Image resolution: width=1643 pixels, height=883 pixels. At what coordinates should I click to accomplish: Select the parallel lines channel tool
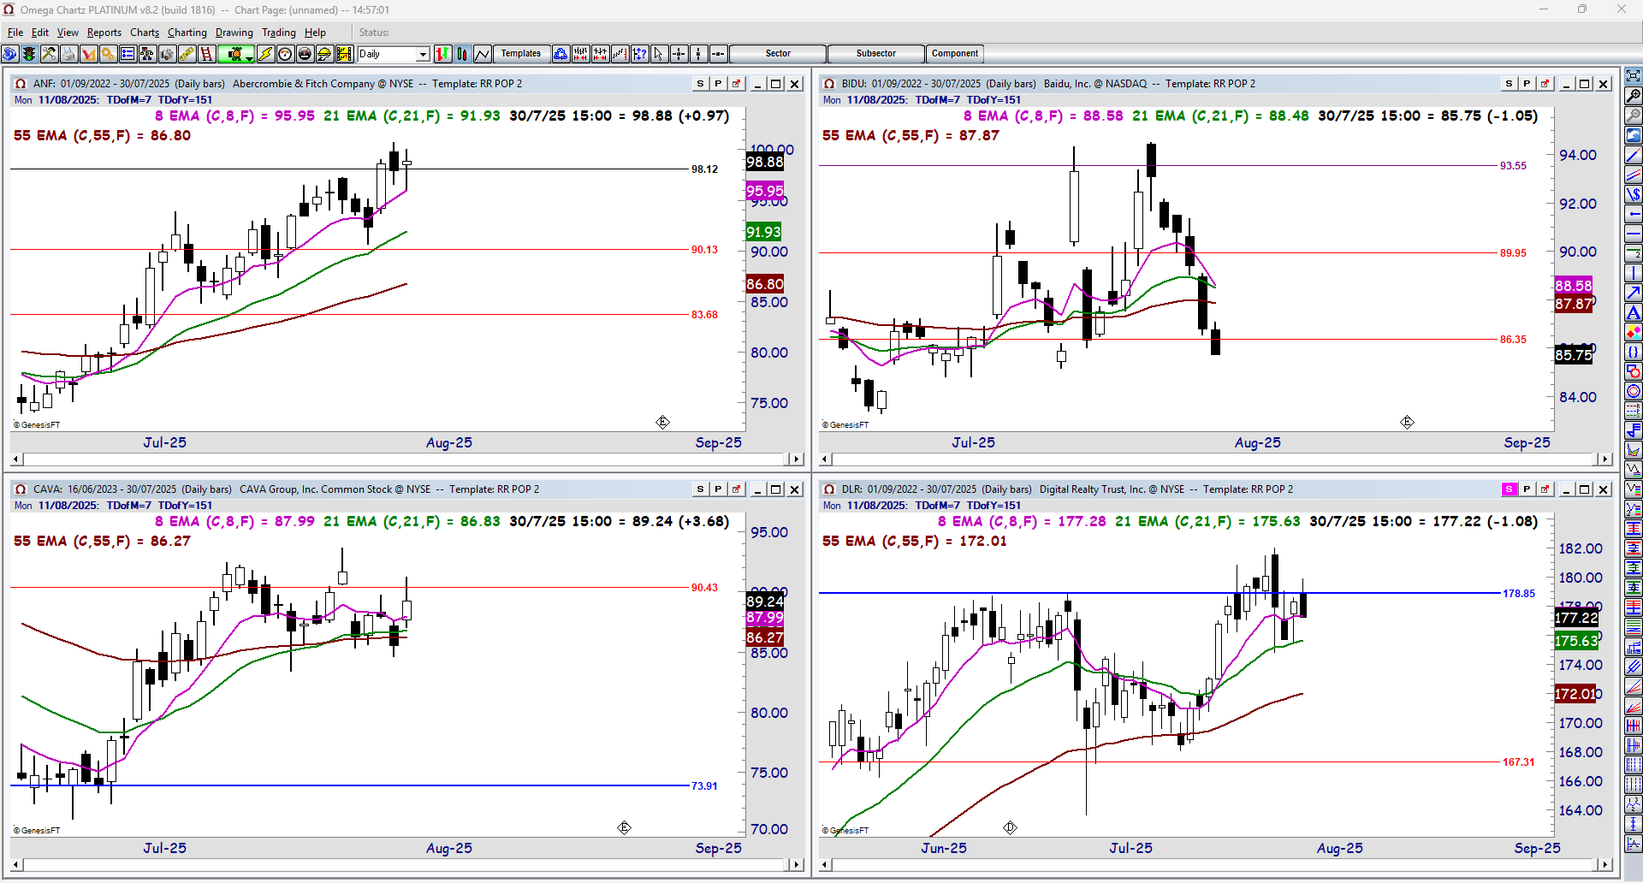1634,175
